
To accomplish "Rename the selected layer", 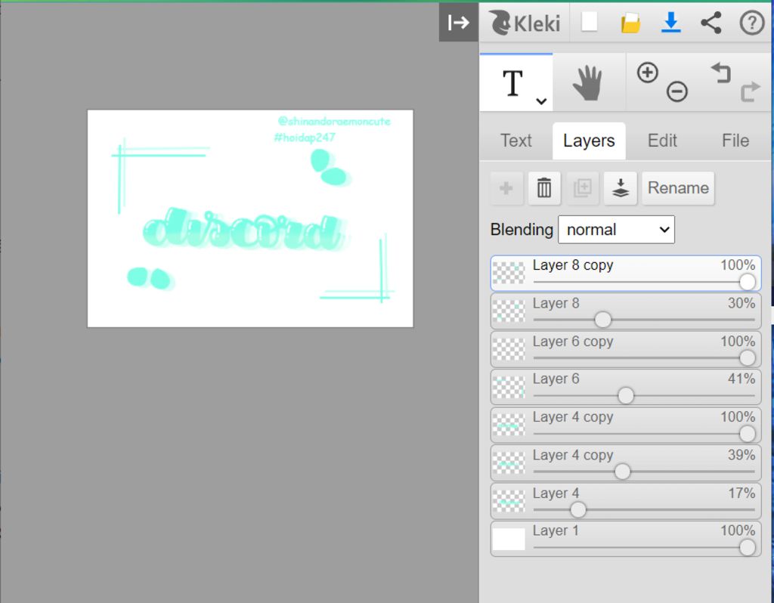I will click(678, 188).
